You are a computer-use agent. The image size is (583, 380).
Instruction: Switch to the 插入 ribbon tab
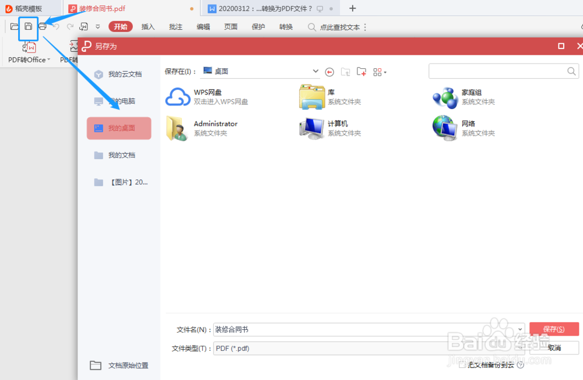pyautogui.click(x=148, y=27)
